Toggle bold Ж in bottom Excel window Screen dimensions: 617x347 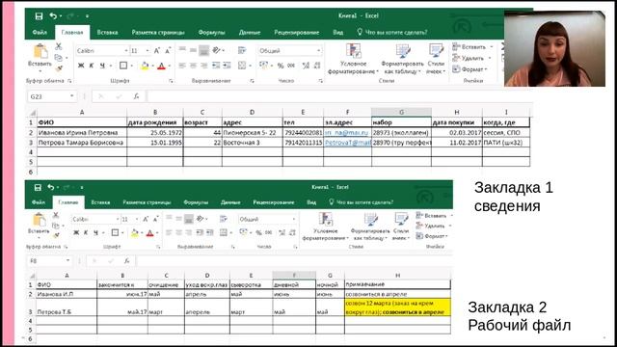[x=76, y=233]
